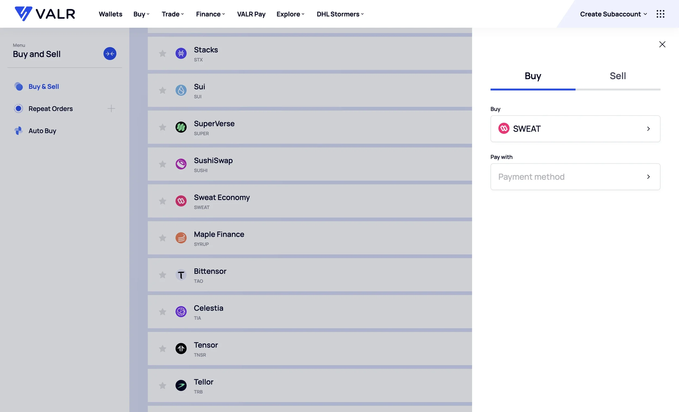Image resolution: width=679 pixels, height=412 pixels.
Task: Expand the Create Subaccount dropdown
Action: [x=613, y=14]
